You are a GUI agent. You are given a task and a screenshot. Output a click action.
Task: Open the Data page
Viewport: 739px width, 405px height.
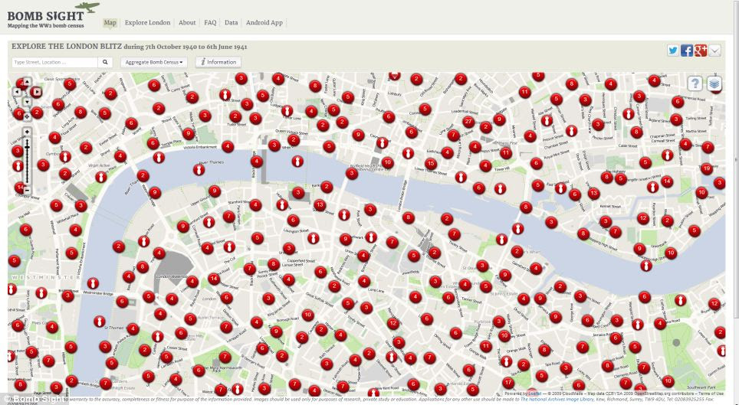(231, 23)
